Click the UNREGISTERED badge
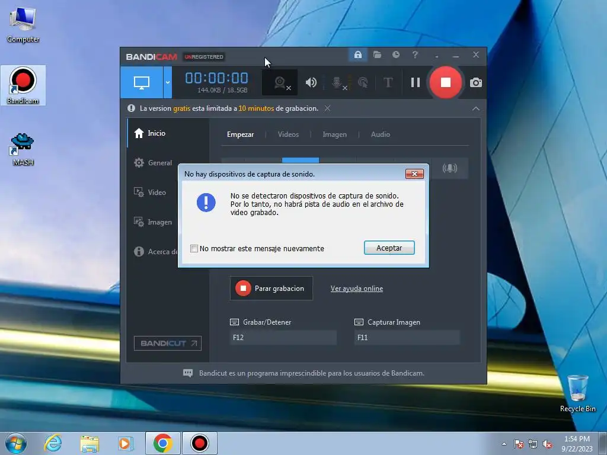The width and height of the screenshot is (607, 455). (x=204, y=57)
